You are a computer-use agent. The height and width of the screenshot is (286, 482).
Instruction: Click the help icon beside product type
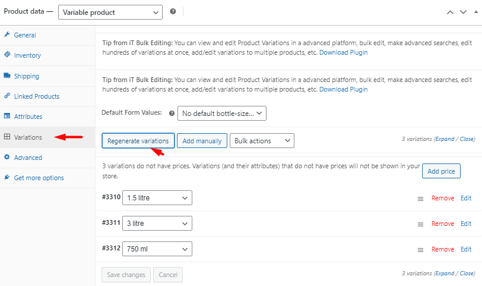point(173,11)
